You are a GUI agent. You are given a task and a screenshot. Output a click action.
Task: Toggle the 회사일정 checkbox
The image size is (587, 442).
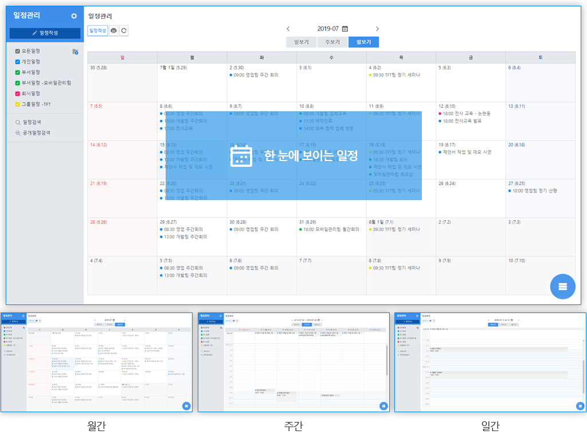coord(18,93)
